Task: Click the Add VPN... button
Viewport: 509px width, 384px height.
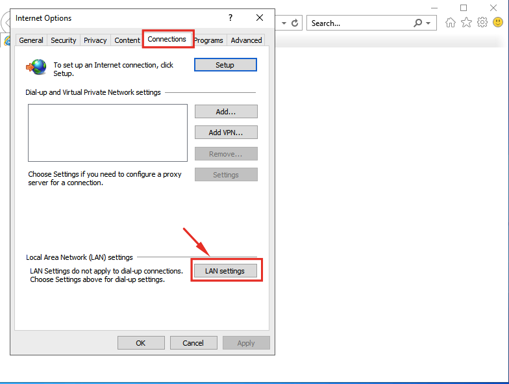Action: pyautogui.click(x=226, y=133)
